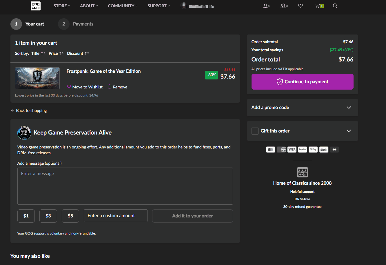
Task: Click the Good Old Game badge icon
Action: pos(24,133)
